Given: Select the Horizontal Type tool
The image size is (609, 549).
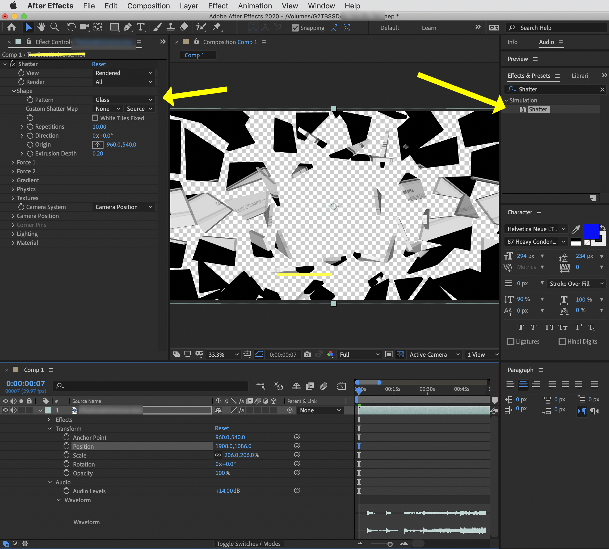Looking at the screenshot, I should [x=141, y=27].
